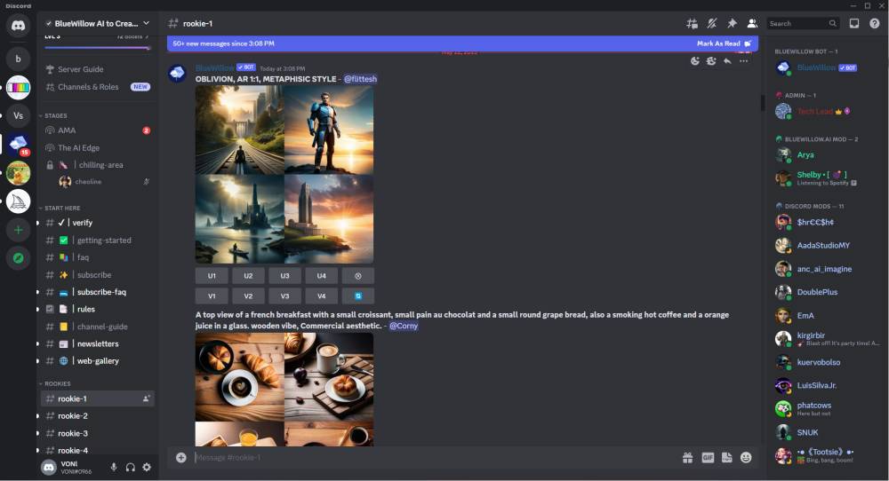The width and height of the screenshot is (889, 481).
Task: Toggle the member list icon
Action: [752, 23]
